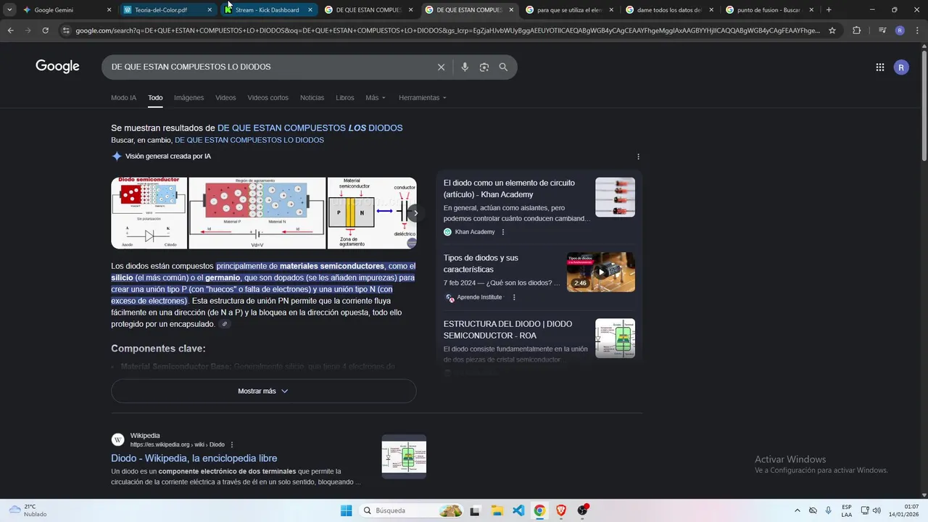This screenshot has width=928, height=522.
Task: Open File Explorer from the taskbar
Action: 497,510
